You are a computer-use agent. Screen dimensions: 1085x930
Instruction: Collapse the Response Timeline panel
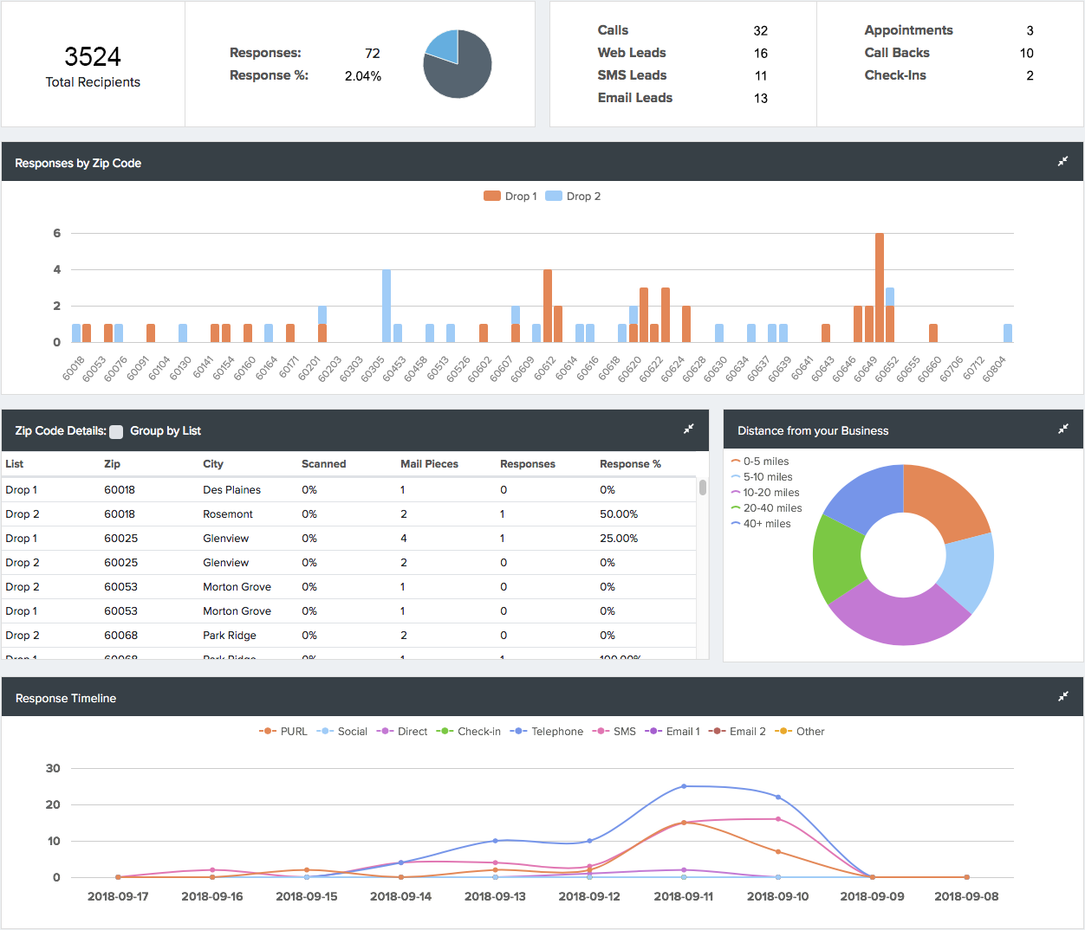(x=1063, y=696)
